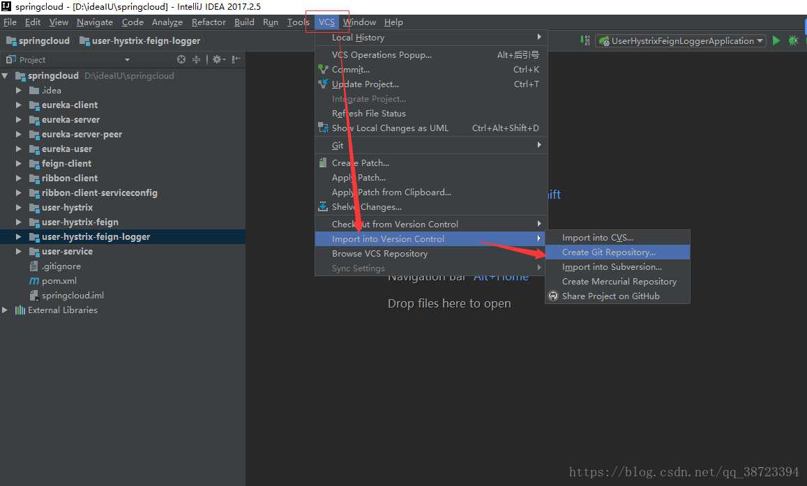Screen dimensions: 807x486
Task: Select Refresh File Status
Action: 431,113
